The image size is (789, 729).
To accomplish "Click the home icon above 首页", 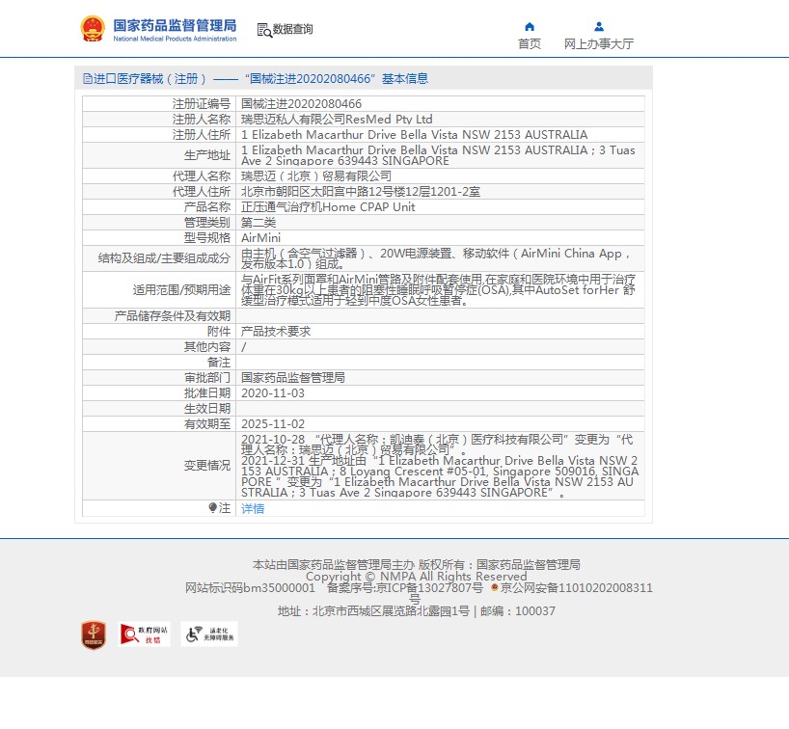I will pyautogui.click(x=530, y=27).
